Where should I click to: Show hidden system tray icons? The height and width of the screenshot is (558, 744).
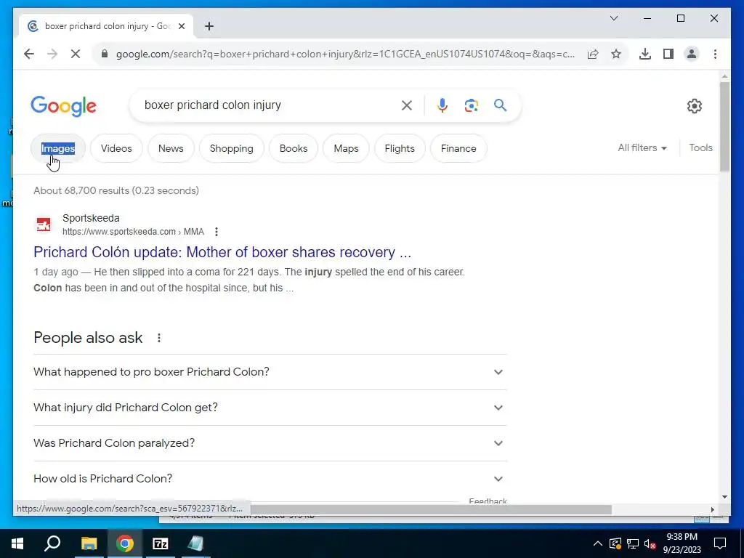pos(598,543)
